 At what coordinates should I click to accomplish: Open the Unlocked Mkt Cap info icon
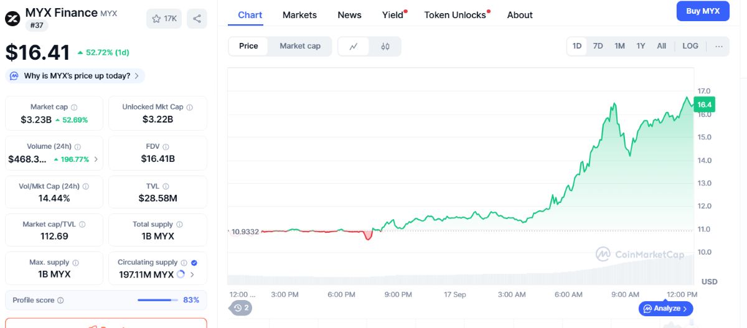pos(189,108)
